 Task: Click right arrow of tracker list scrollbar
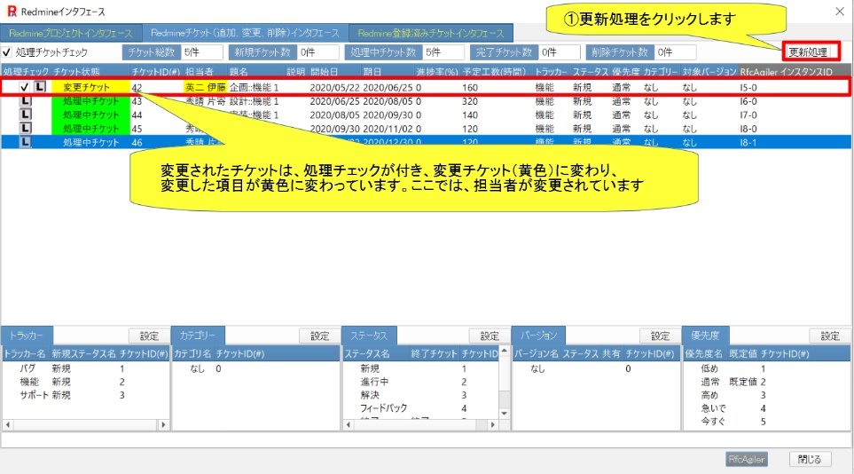[163, 424]
